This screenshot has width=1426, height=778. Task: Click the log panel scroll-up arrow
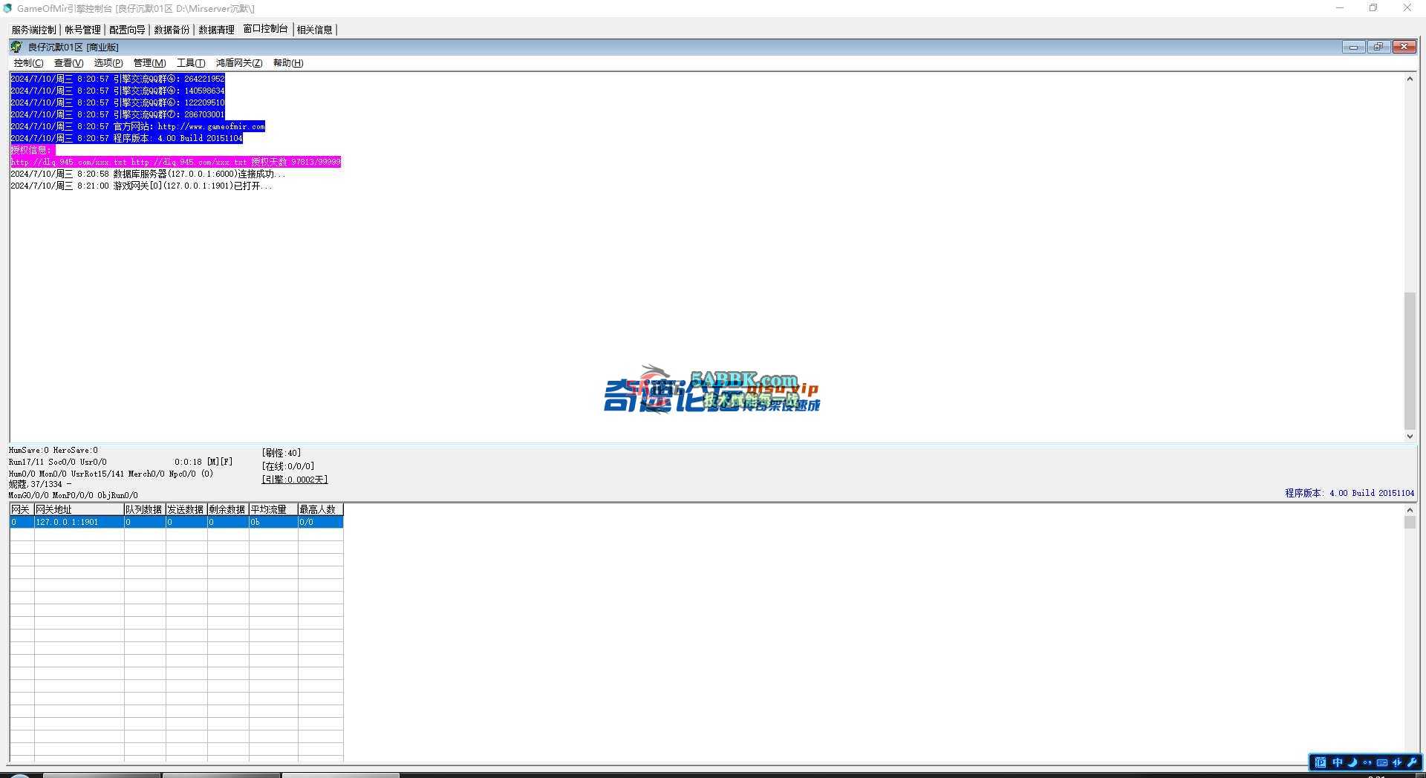point(1410,79)
